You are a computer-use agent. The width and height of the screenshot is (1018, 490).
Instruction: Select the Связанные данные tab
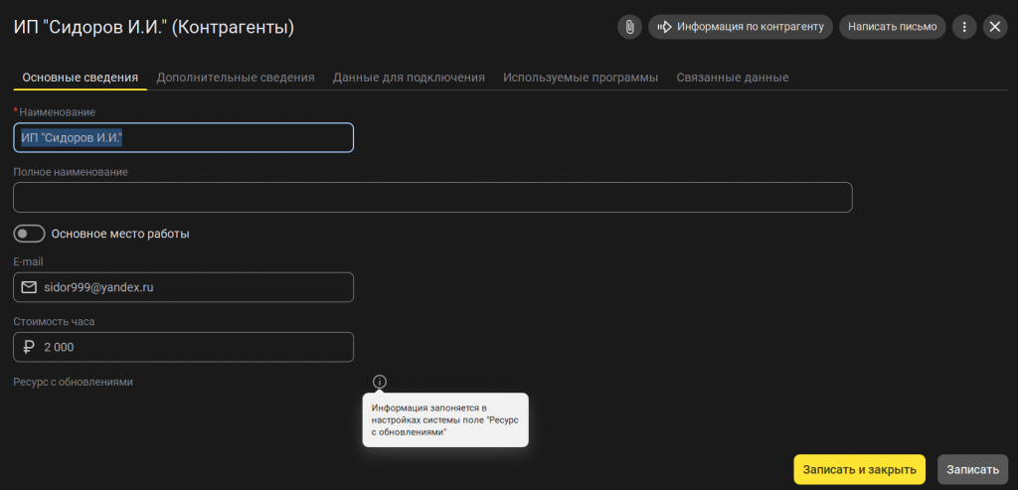pos(733,78)
